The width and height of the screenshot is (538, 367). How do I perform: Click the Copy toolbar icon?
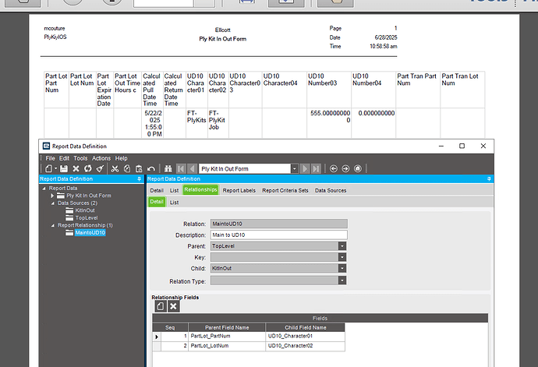click(127, 168)
